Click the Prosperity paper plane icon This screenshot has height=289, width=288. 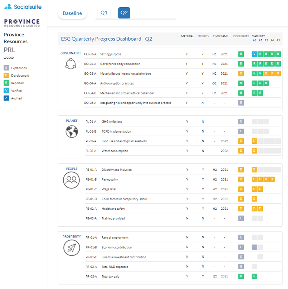click(72, 248)
